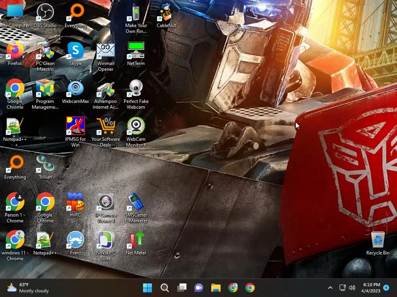The image size is (397, 297).
Task: Select the Recycle Bin
Action: pyautogui.click(x=378, y=243)
